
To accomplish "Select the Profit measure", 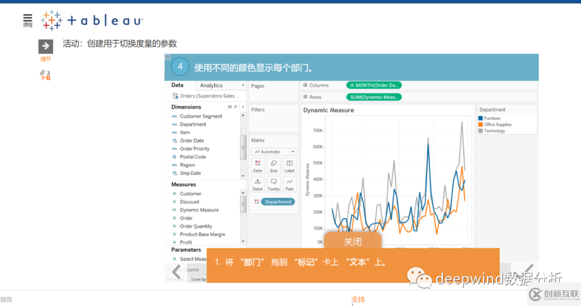I will [186, 243].
